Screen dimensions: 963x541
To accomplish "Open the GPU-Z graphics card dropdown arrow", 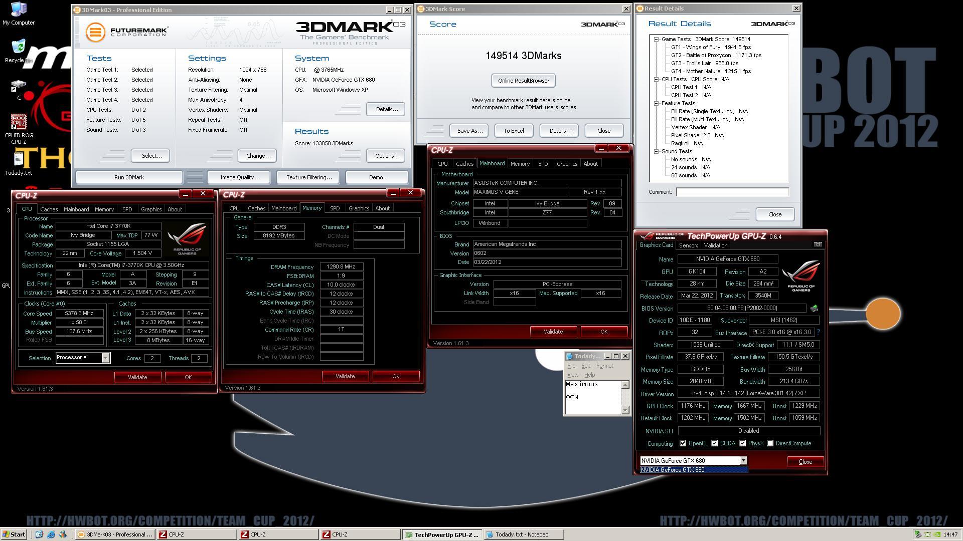I will point(743,461).
